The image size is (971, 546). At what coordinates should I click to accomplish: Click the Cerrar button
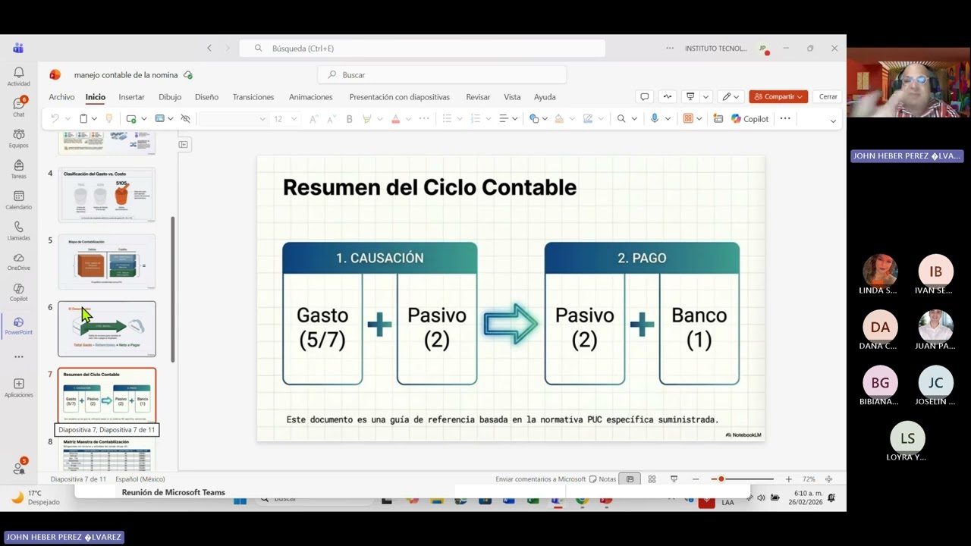click(828, 97)
